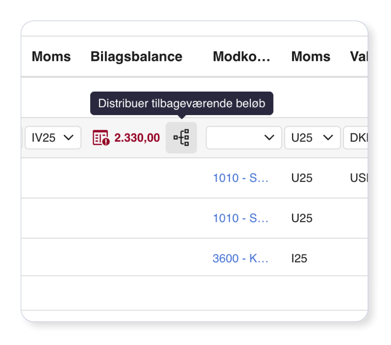
Task: Open the IV25 Moms dropdown
Action: pyautogui.click(x=53, y=138)
